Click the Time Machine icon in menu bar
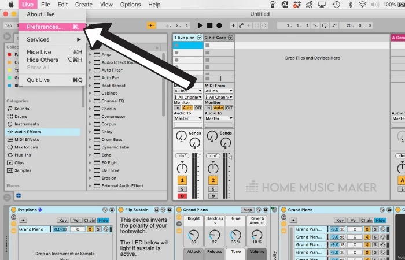Screen dimensions: 405x260 tap(336, 5)
